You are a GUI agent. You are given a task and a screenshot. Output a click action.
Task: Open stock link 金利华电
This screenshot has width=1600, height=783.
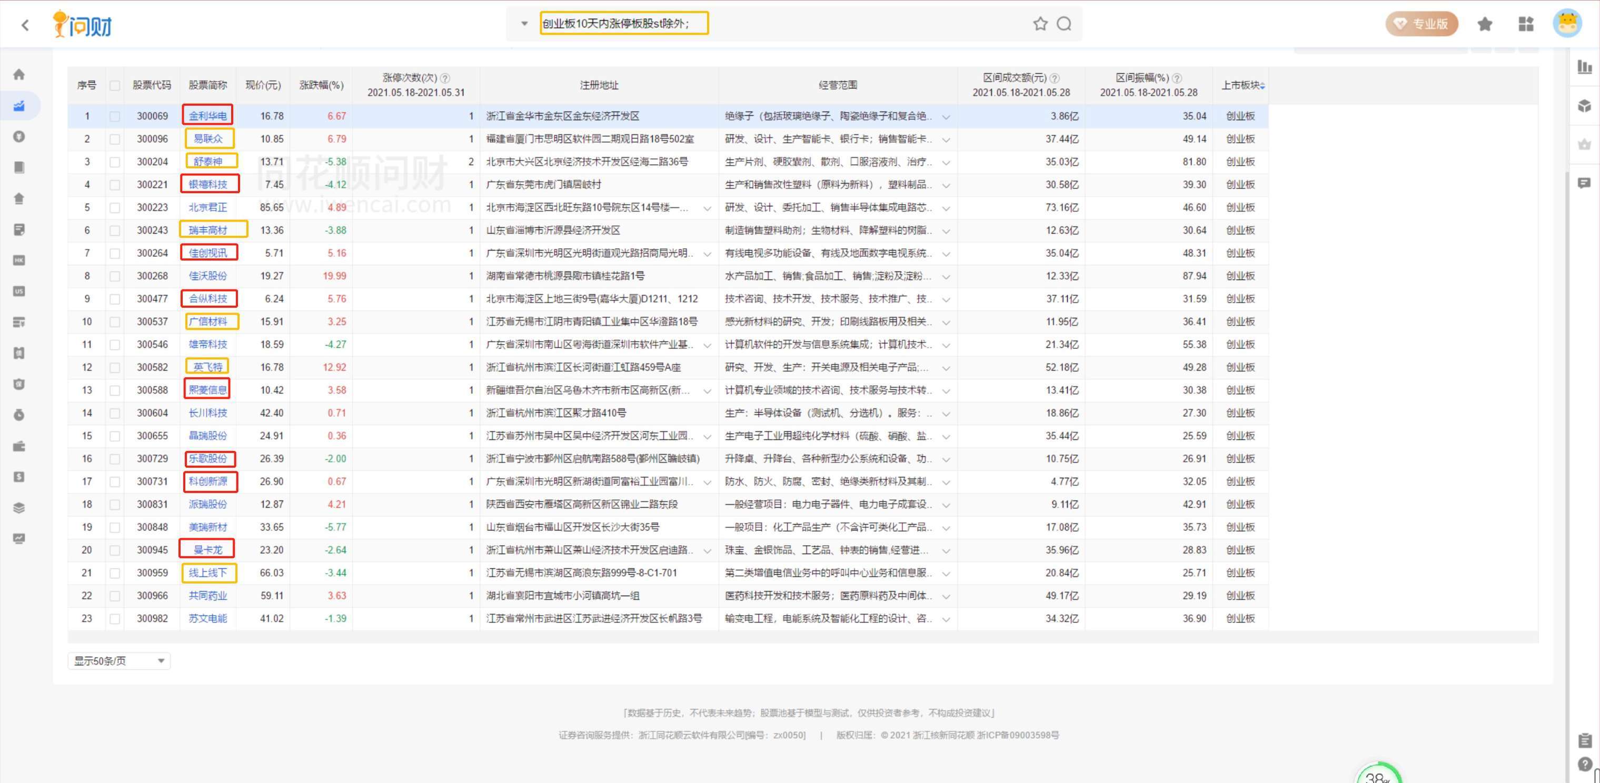pyautogui.click(x=208, y=116)
